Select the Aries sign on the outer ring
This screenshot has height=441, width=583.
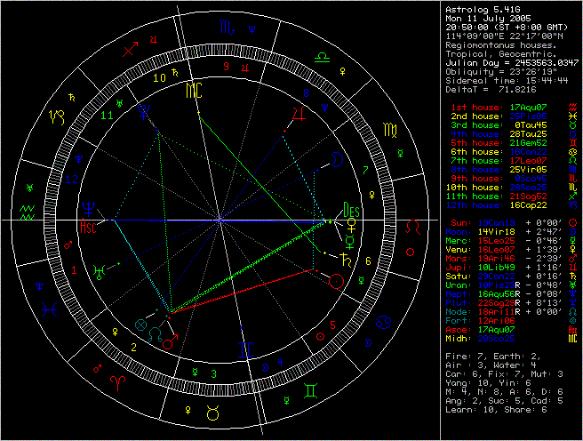pos(116,381)
